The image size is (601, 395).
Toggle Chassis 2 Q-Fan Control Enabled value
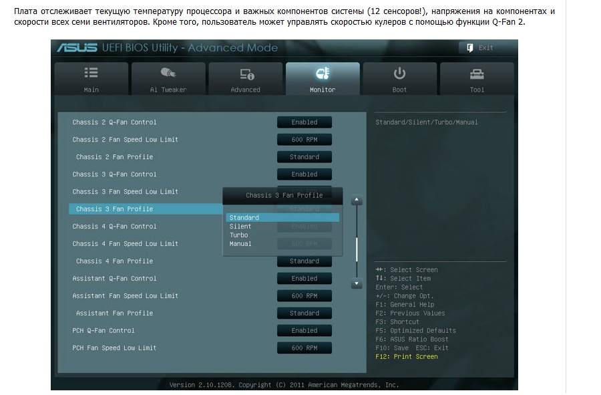tap(305, 122)
